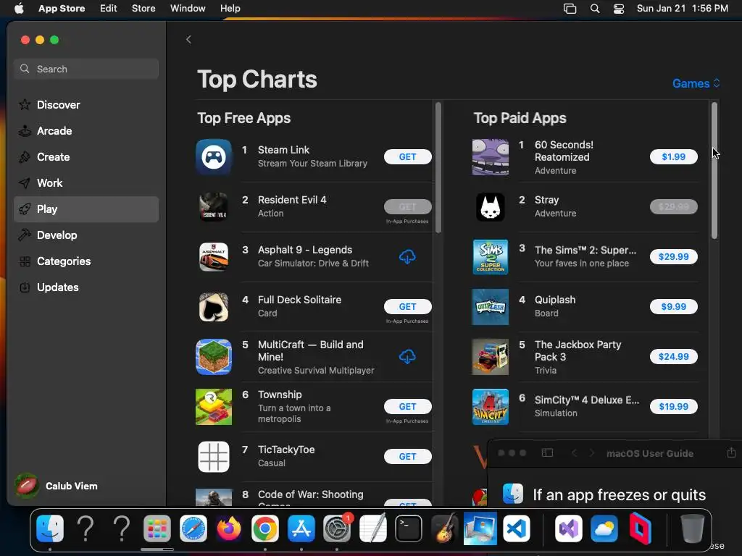Image resolution: width=742 pixels, height=556 pixels.
Task: Open the Discover section in sidebar
Action: [x=86, y=104]
